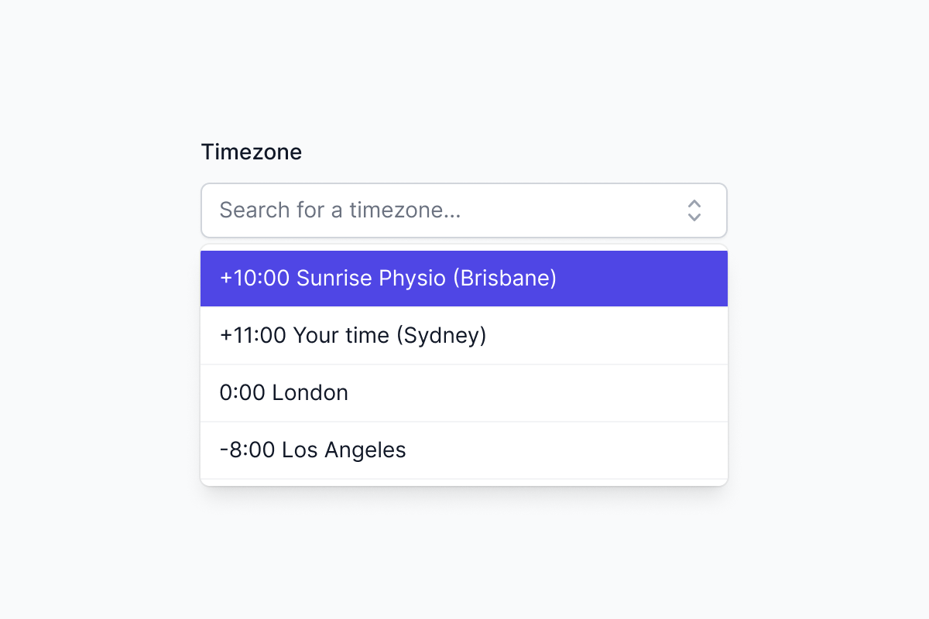Viewport: 929px width, 619px height.
Task: Close the dropdown via the selector arrows icon
Action: pos(694,210)
